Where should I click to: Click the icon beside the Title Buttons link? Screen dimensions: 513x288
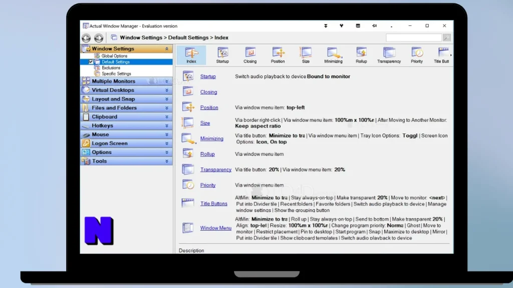coord(188,203)
